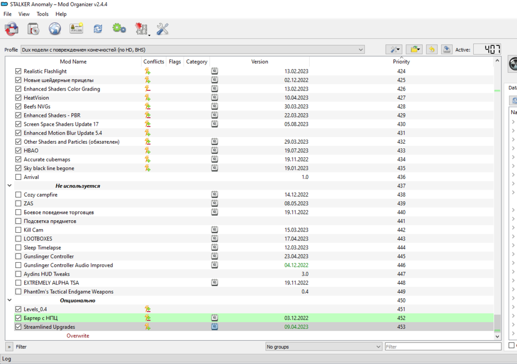The height and width of the screenshot is (364, 517).
Task: Enable the Cozy campfire mod checkbox
Action: point(19,195)
